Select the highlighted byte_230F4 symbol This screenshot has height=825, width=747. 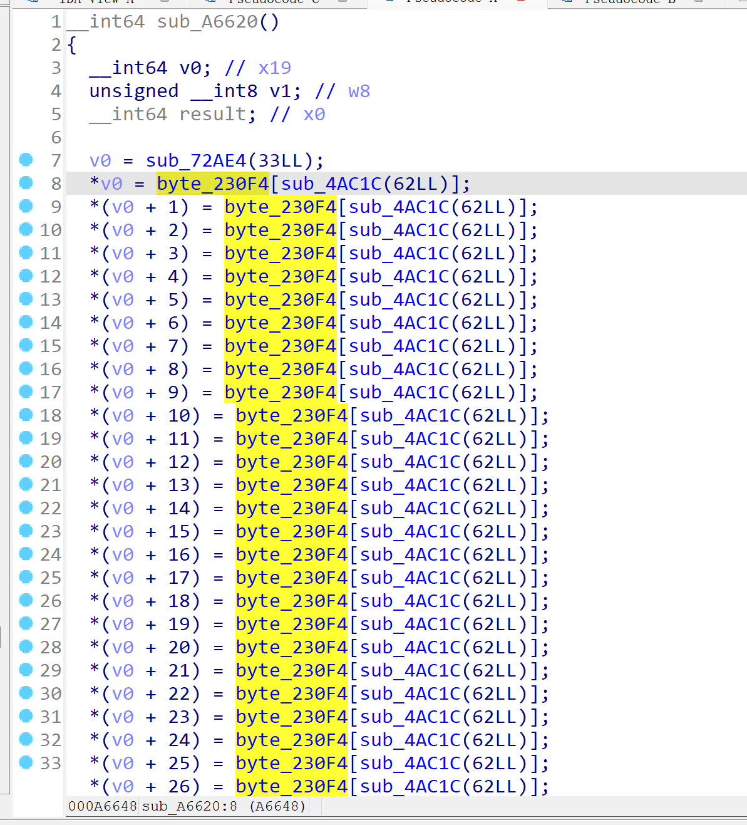click(212, 183)
